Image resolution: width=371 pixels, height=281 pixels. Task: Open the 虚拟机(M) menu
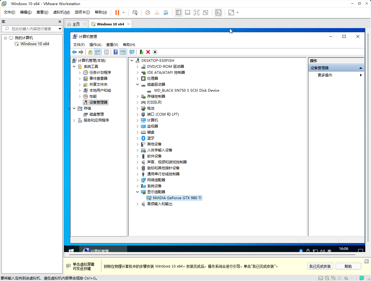click(x=61, y=12)
